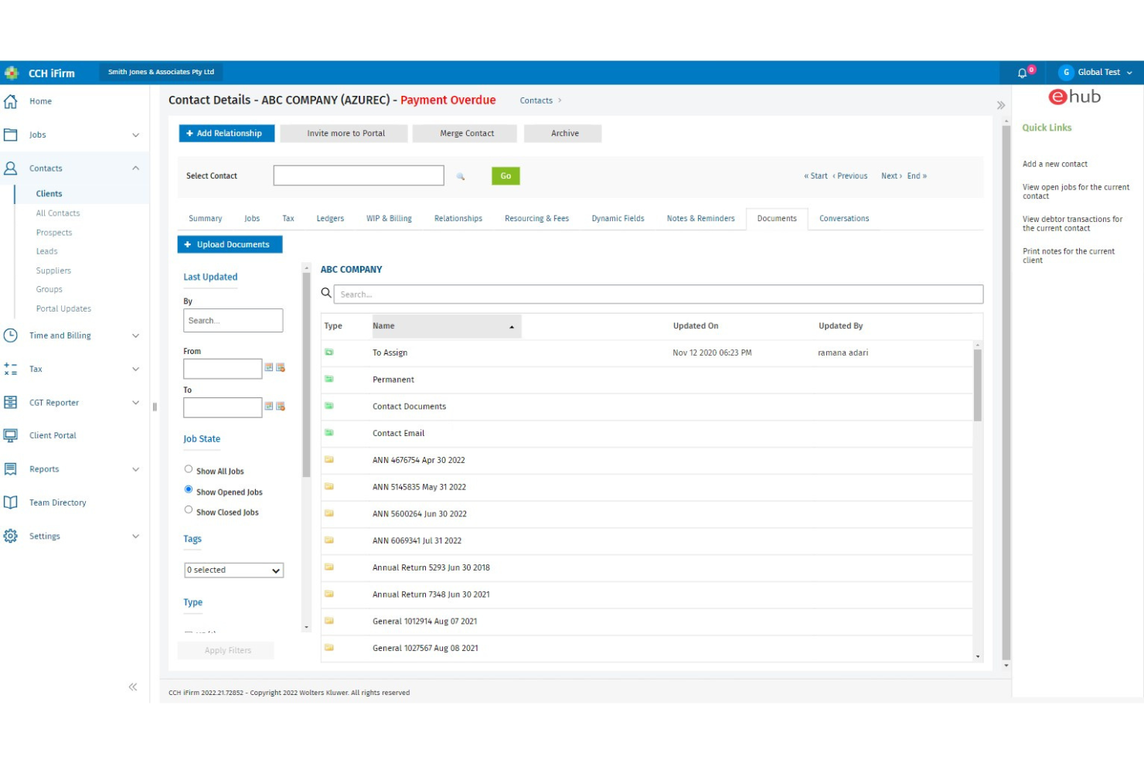
Task: Expand the Time and Billing chevron
Action: coord(136,336)
